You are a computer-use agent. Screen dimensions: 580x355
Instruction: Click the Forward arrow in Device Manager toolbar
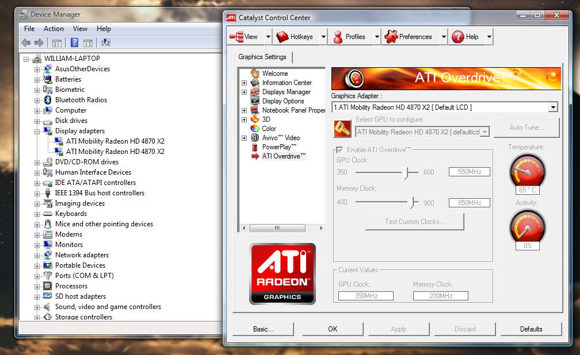pos(39,43)
